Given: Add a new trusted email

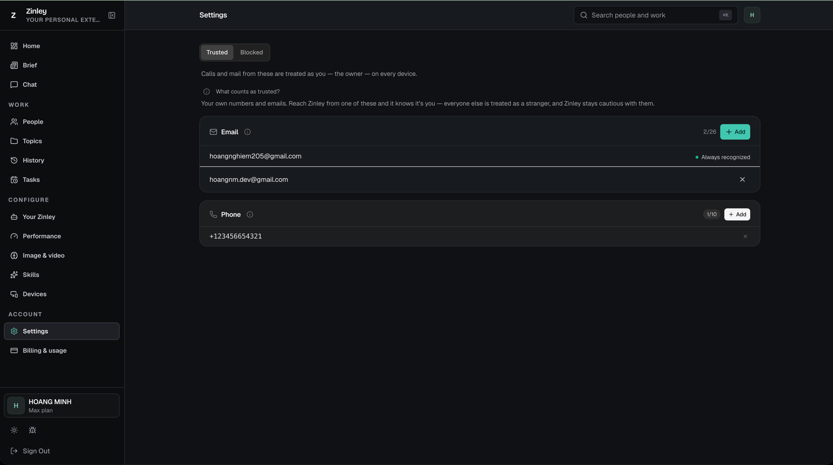Looking at the screenshot, I should click(735, 132).
